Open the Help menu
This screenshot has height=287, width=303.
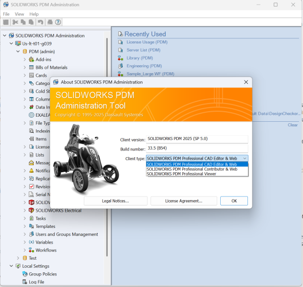(x=34, y=14)
